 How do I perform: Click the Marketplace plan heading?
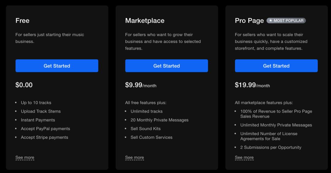tap(145, 21)
